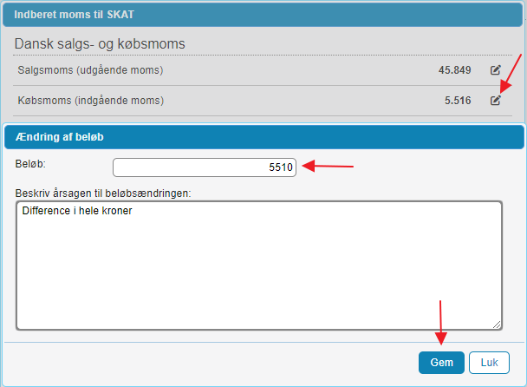The height and width of the screenshot is (387, 527).
Task: Open edit icon for Salgsmoms row
Action: (496, 70)
